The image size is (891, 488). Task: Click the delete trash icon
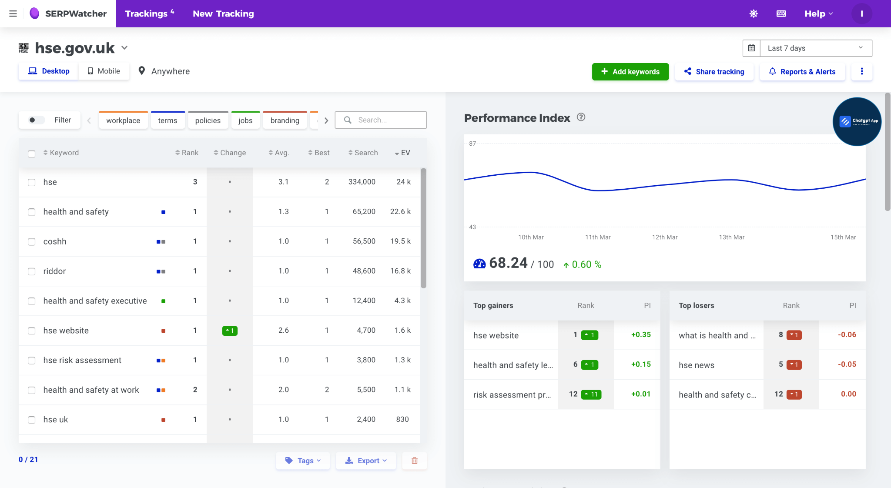[414, 460]
